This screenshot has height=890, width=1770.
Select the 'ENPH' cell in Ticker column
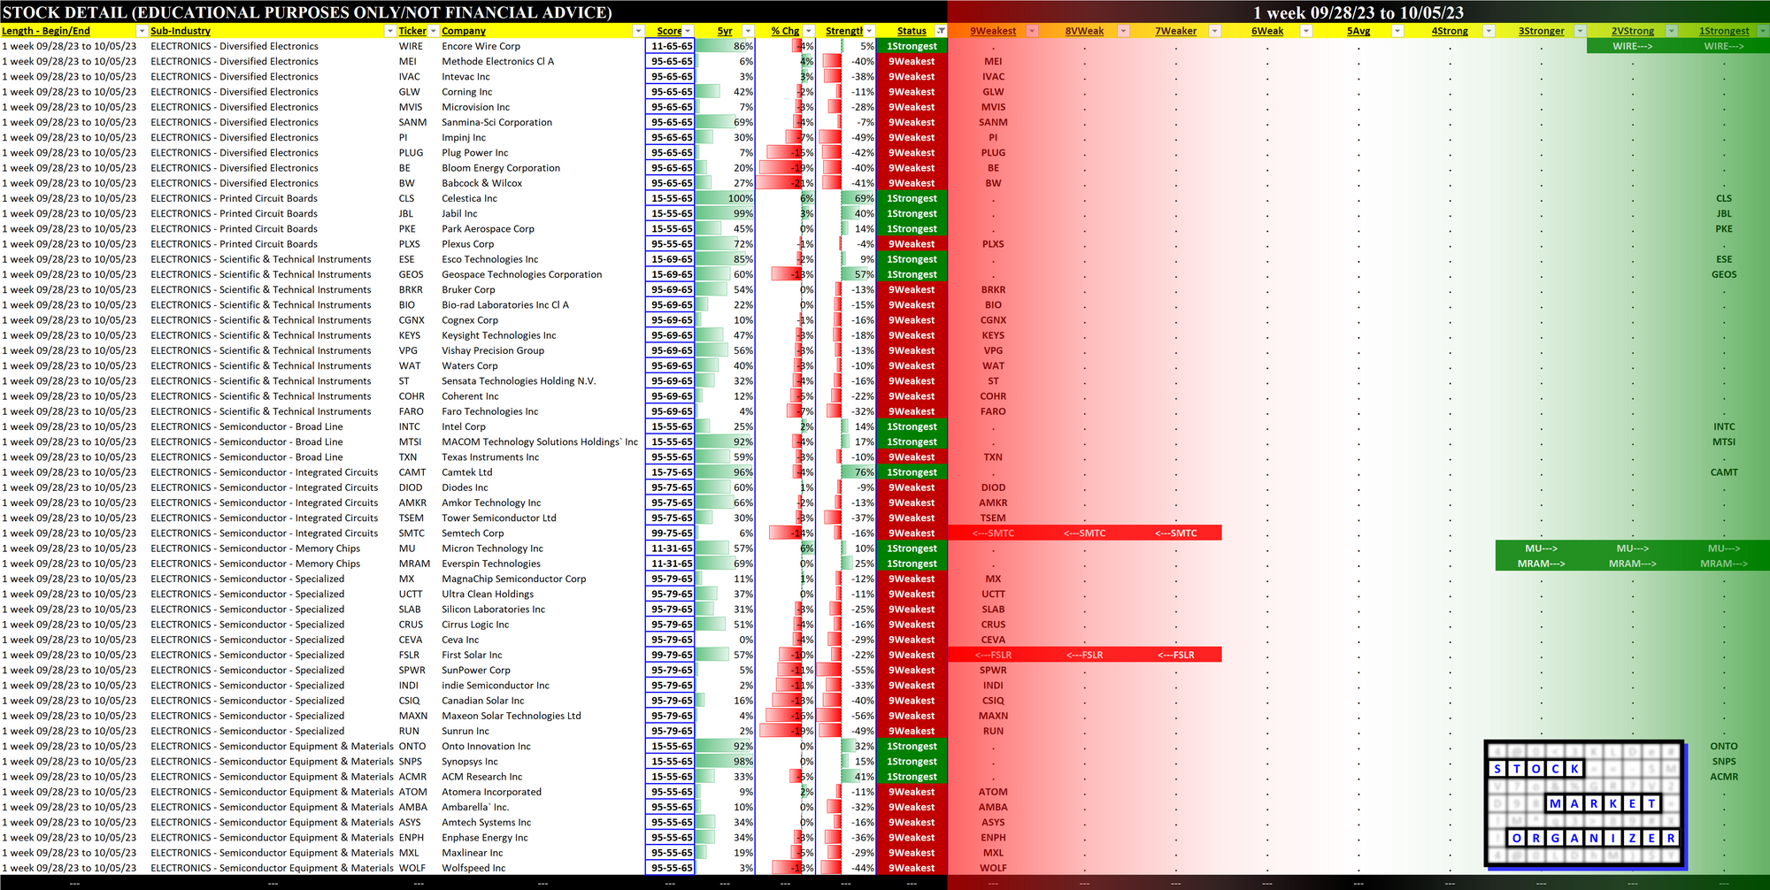tap(412, 838)
